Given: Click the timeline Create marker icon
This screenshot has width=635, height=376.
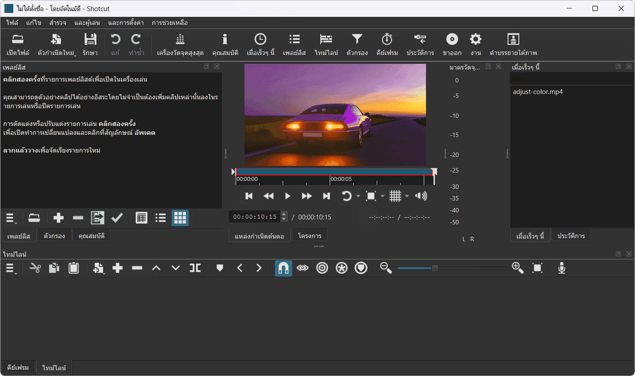Looking at the screenshot, I should click(220, 268).
